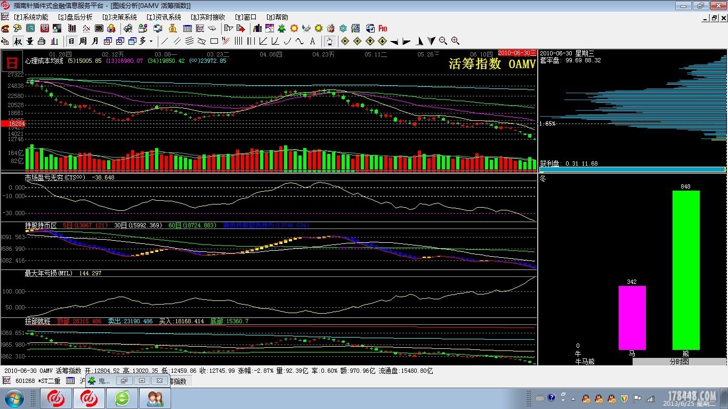Switch to the 分时图 tab
728x409 pixels.
click(x=679, y=361)
